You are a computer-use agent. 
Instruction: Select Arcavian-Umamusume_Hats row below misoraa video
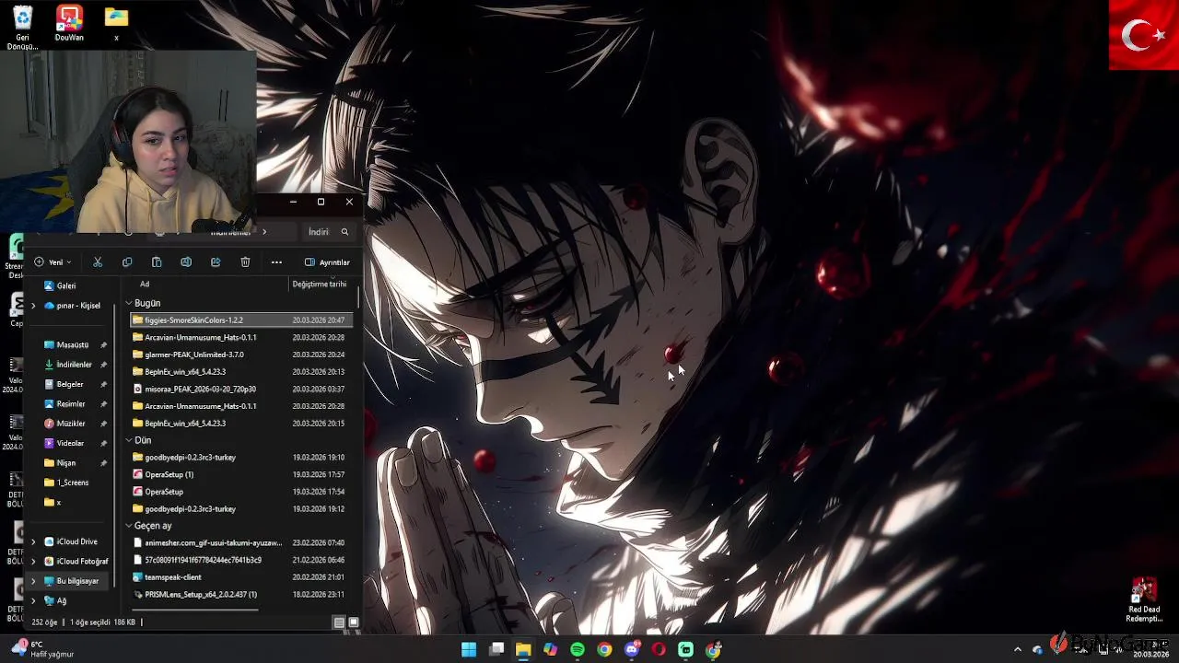[241, 406]
